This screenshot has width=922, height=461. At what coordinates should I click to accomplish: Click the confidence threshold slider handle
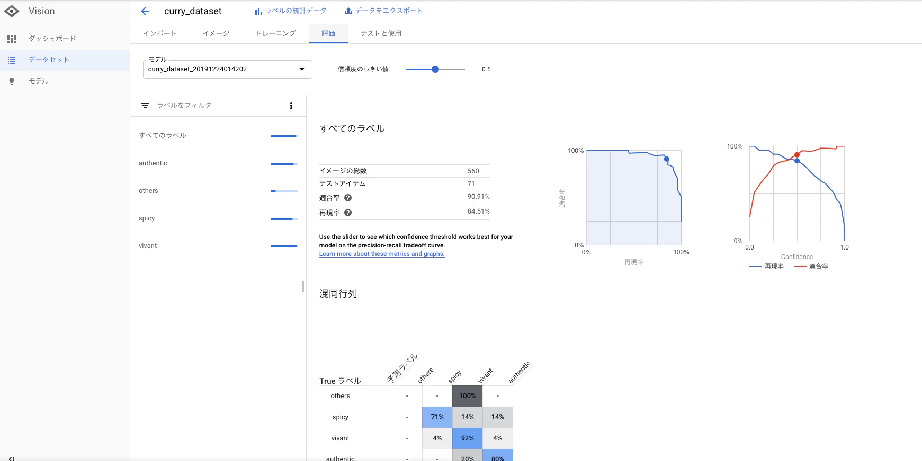[x=435, y=69]
